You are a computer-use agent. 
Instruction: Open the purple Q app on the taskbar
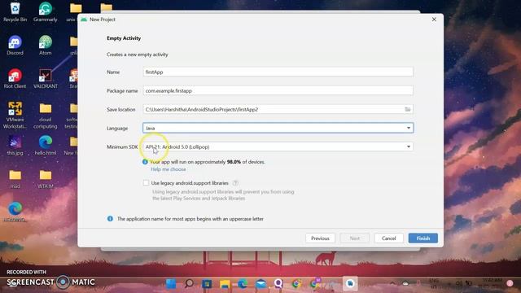[278, 283]
